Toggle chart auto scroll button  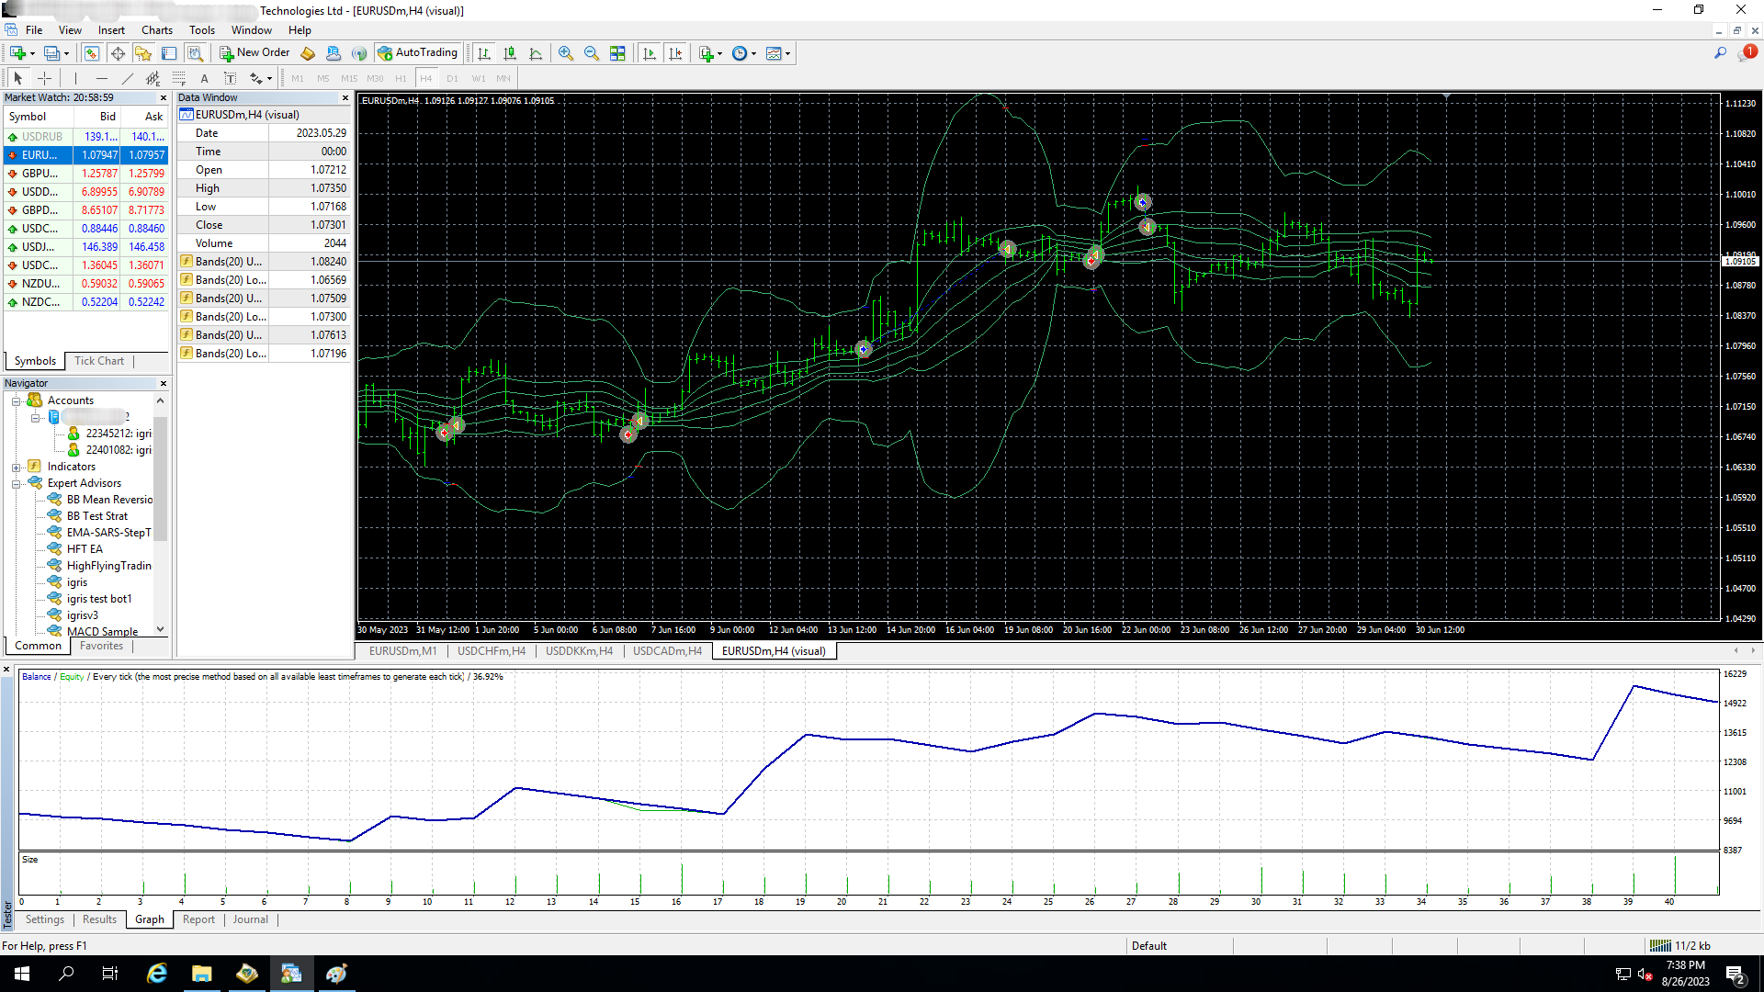click(650, 53)
